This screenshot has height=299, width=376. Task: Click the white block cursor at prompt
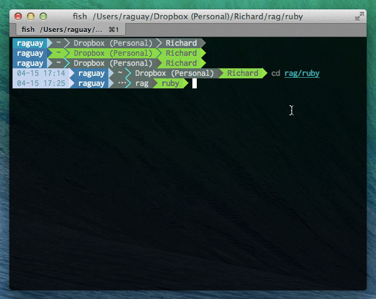click(194, 83)
